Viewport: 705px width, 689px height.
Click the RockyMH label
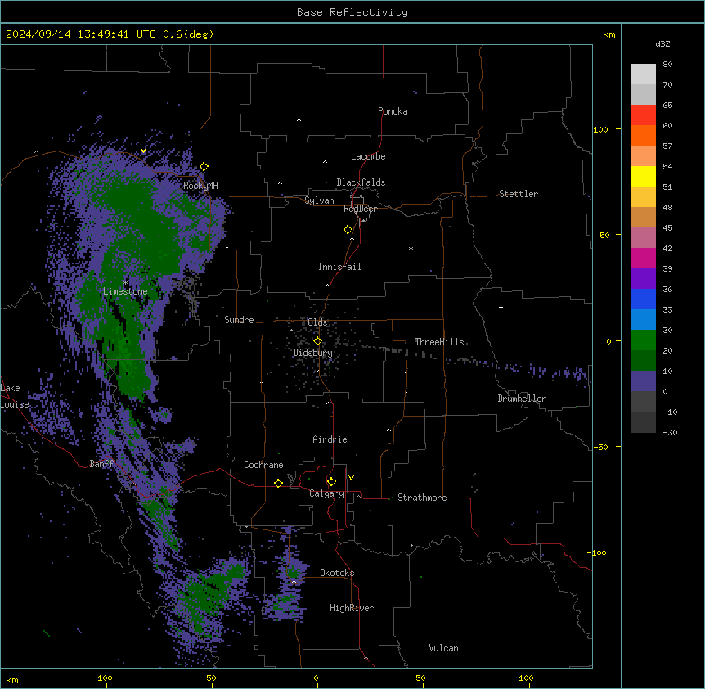[200, 186]
